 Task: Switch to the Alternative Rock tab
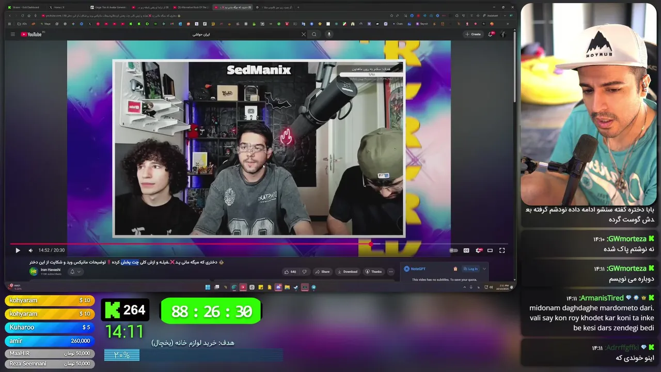(191, 7)
